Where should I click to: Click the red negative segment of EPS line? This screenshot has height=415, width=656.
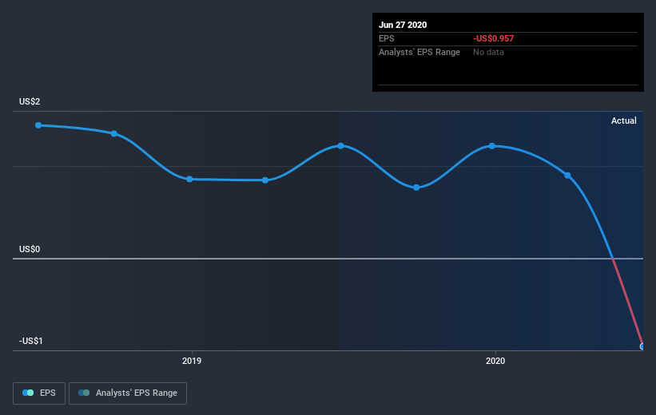[628, 302]
